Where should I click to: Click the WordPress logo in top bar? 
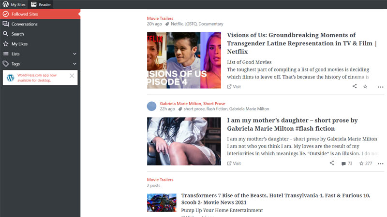pyautogui.click(x=6, y=4)
